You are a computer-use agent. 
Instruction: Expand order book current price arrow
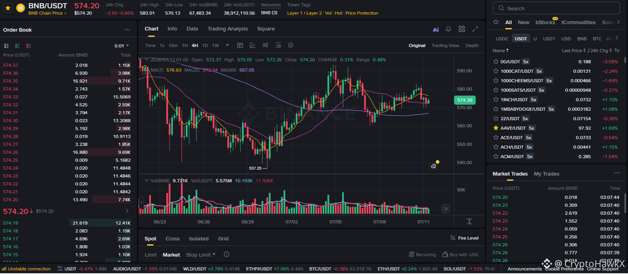pyautogui.click(x=127, y=211)
